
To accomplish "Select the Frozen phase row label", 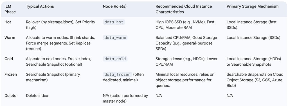I will point(10,75).
